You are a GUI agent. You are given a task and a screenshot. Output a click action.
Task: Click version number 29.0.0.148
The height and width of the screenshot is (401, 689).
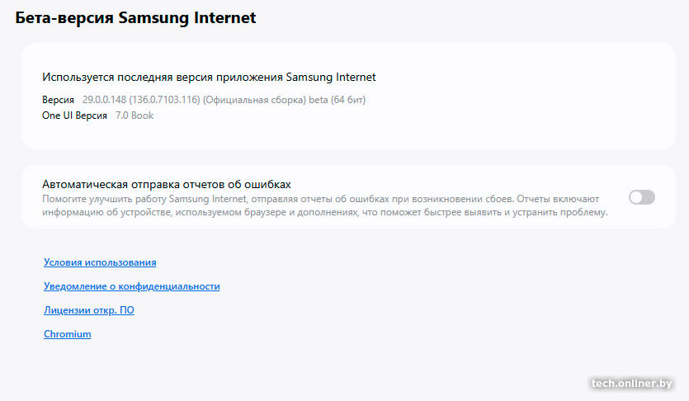pos(103,100)
